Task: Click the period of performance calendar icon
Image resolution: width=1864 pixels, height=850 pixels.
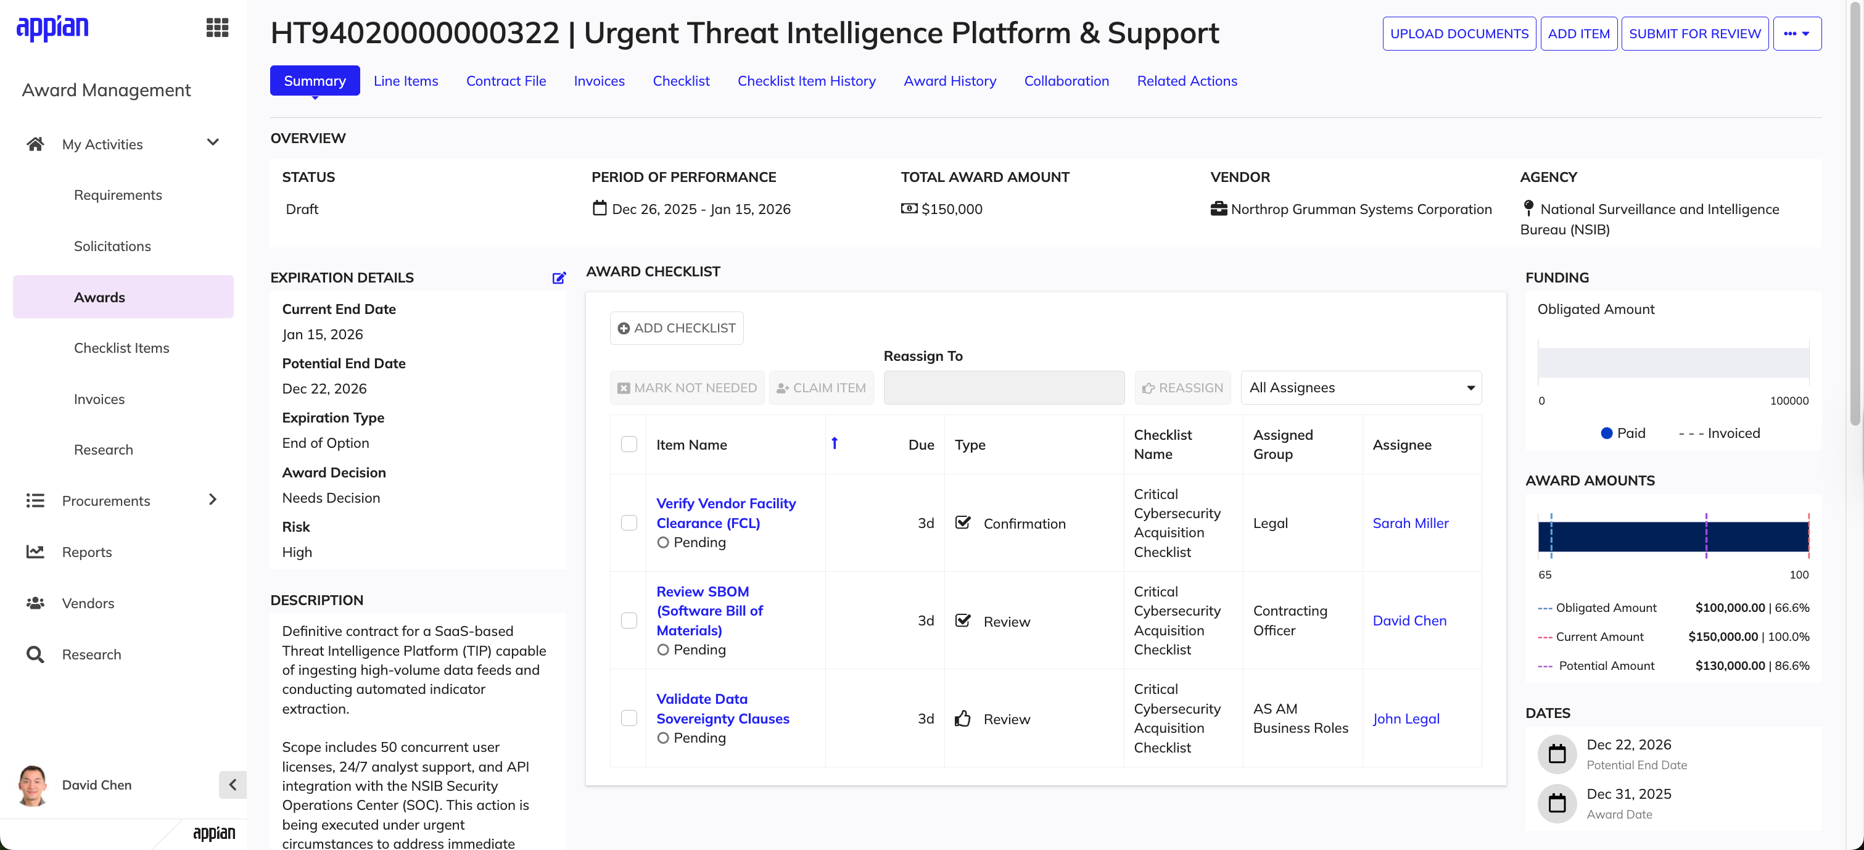Action: [x=599, y=208]
